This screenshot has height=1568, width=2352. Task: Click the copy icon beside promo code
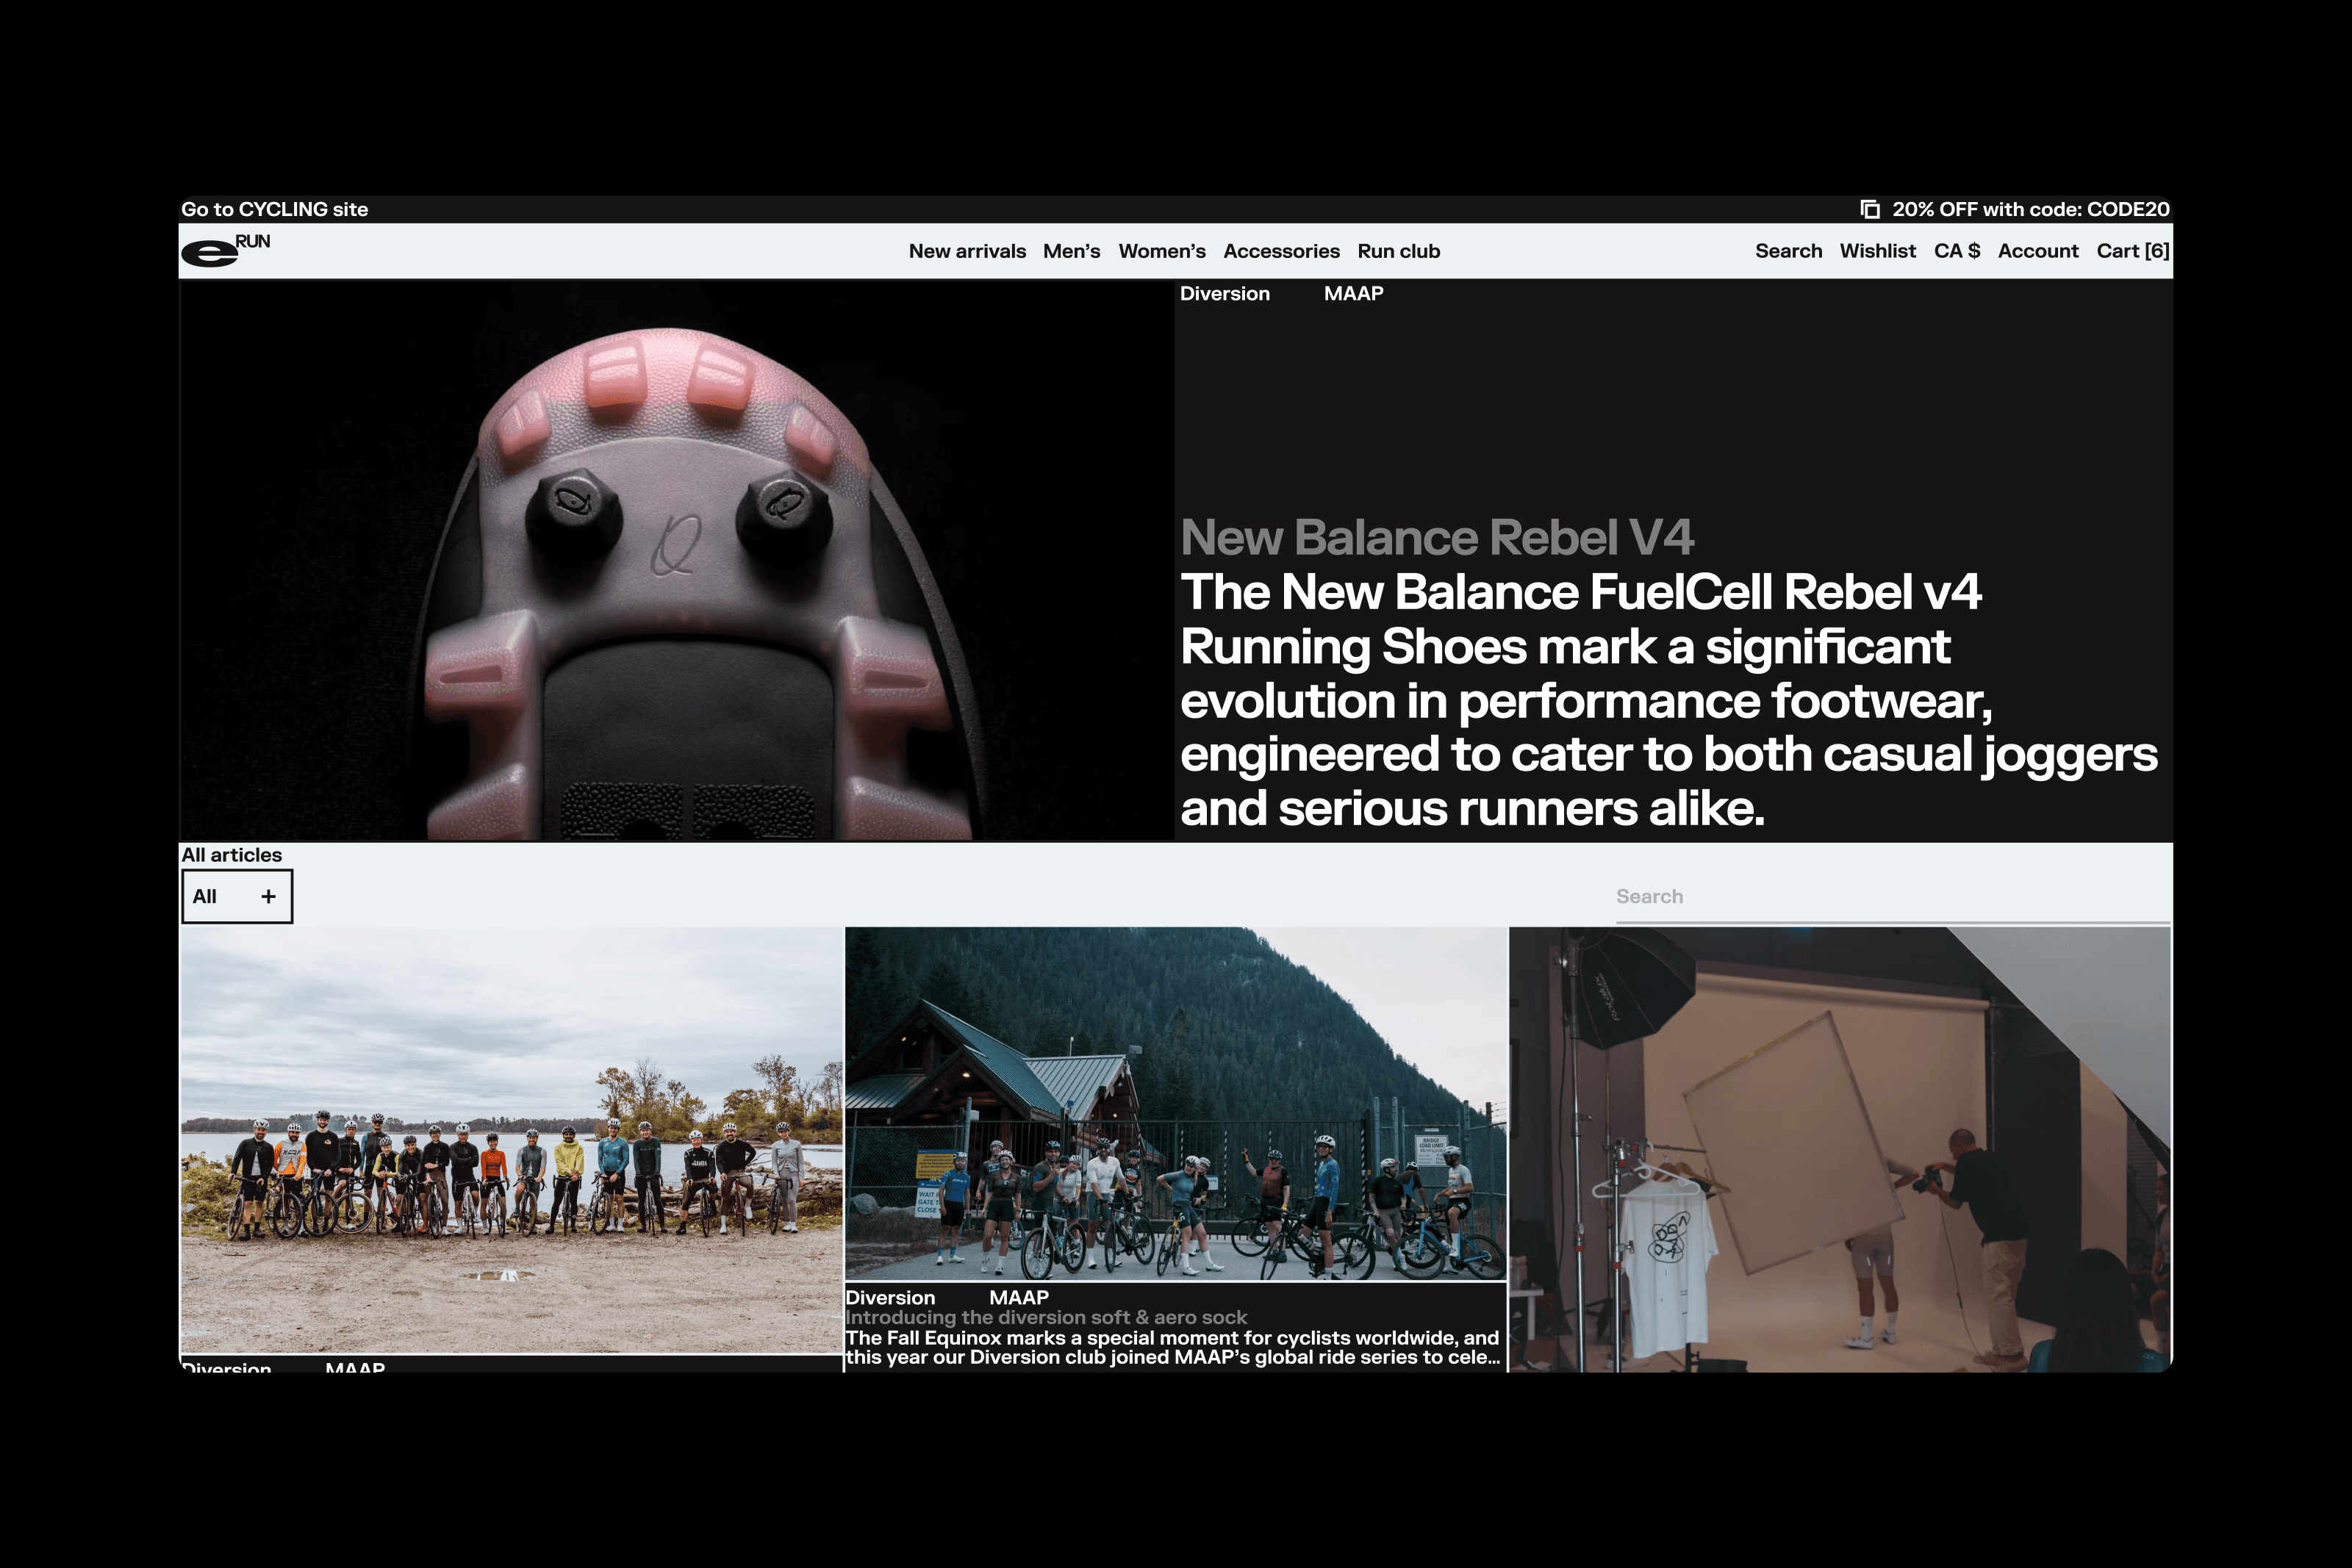coord(1870,209)
